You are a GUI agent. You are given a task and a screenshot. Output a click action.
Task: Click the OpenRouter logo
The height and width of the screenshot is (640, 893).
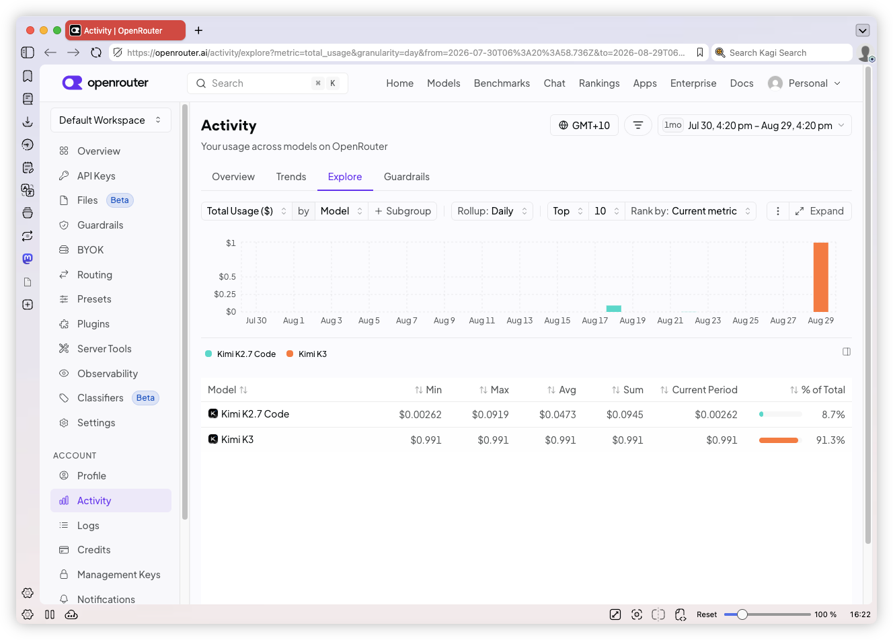click(106, 83)
